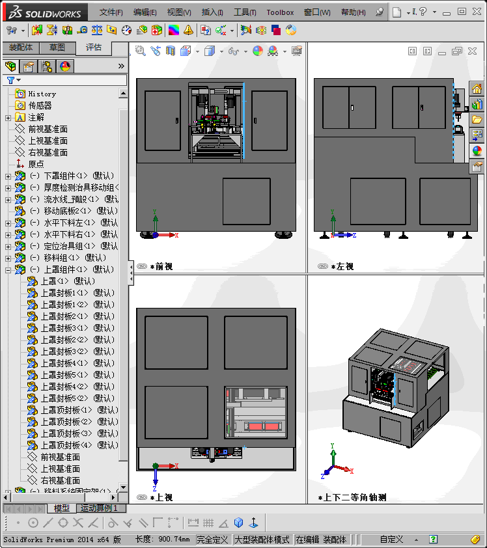This screenshot has height=548, width=487.
Task: Open Section Properties tool
Action: [112, 31]
